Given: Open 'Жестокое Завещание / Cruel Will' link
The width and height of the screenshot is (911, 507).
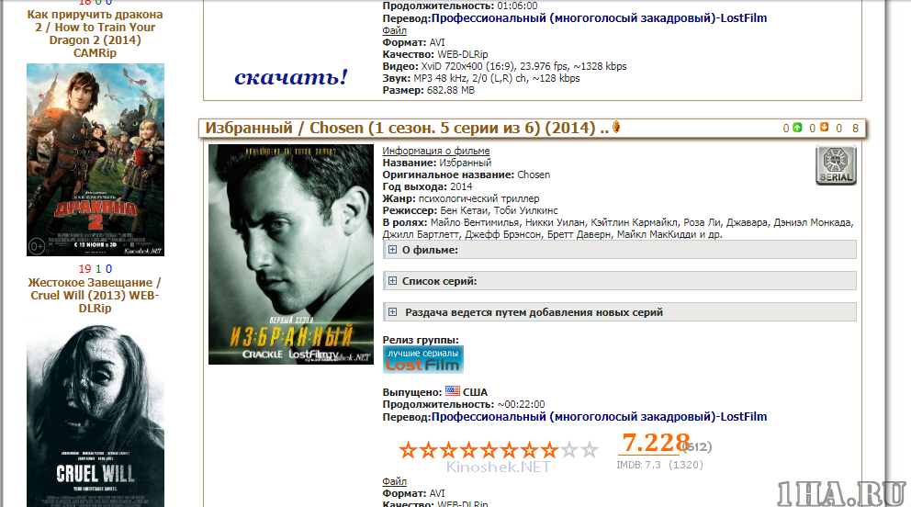Looking at the screenshot, I should click(x=95, y=295).
